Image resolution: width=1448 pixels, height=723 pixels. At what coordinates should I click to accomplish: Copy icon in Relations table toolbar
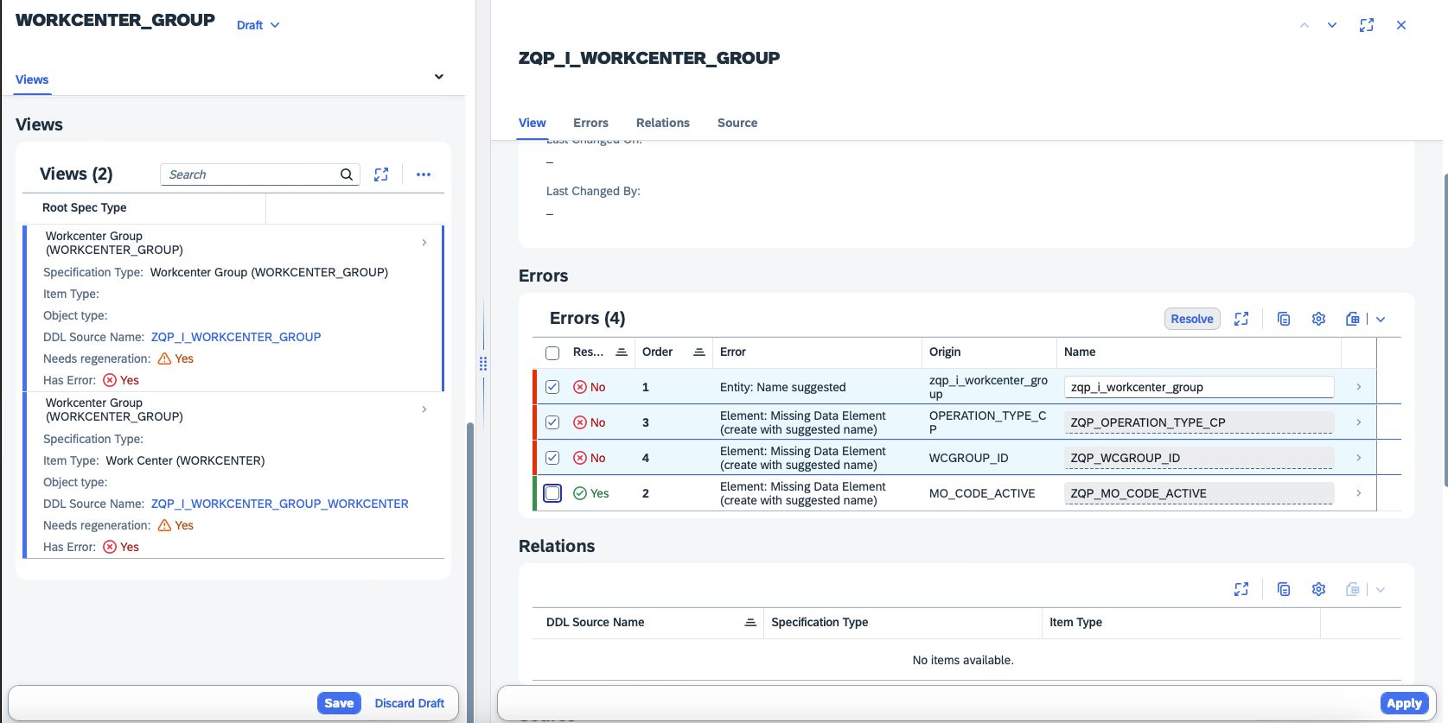[x=1284, y=589]
